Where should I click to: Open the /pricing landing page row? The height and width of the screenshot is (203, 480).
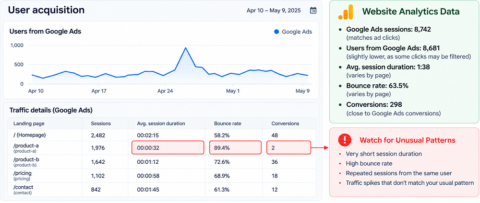pos(162,176)
